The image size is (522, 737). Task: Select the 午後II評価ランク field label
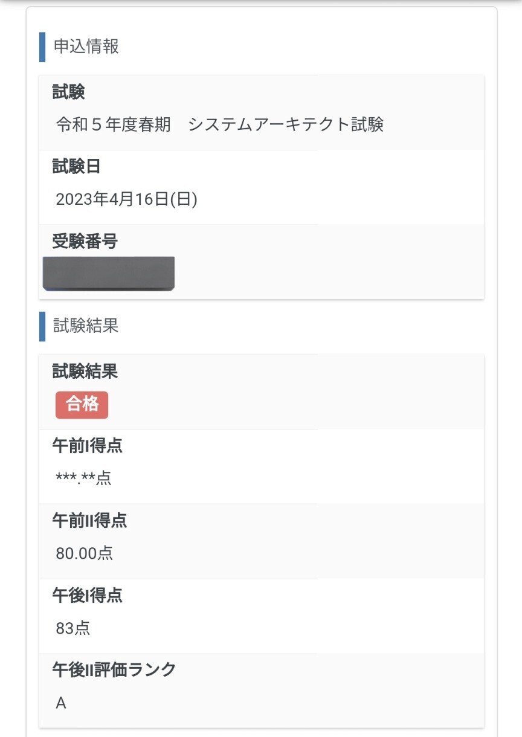click(114, 669)
